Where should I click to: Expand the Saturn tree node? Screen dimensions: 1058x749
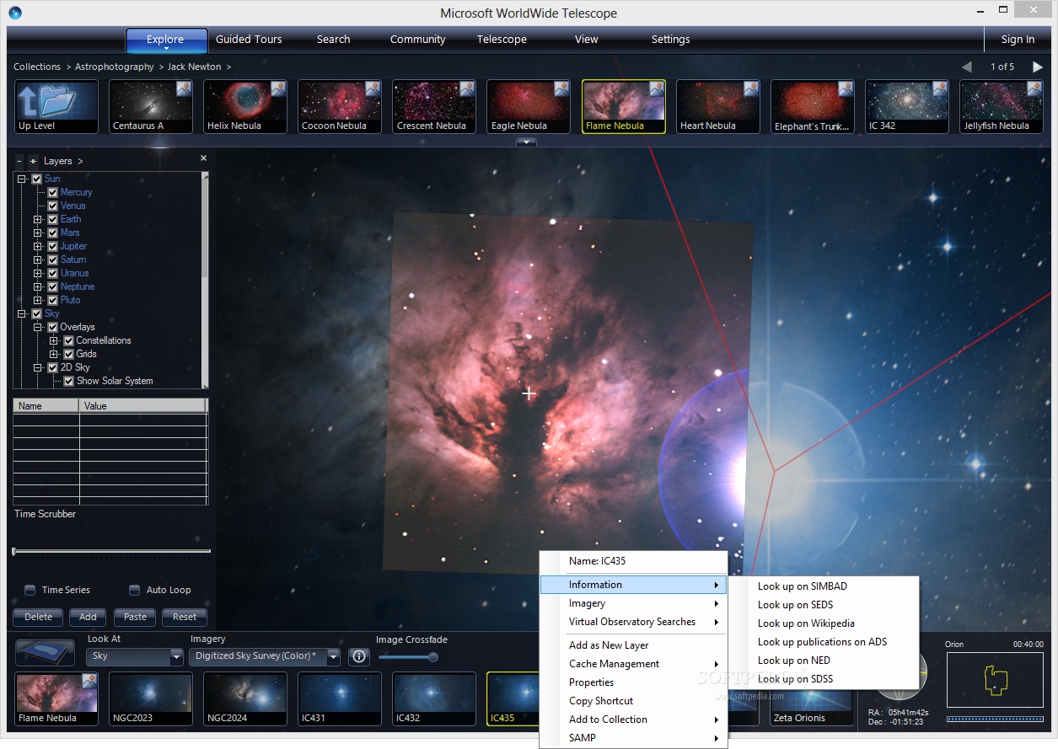38,259
